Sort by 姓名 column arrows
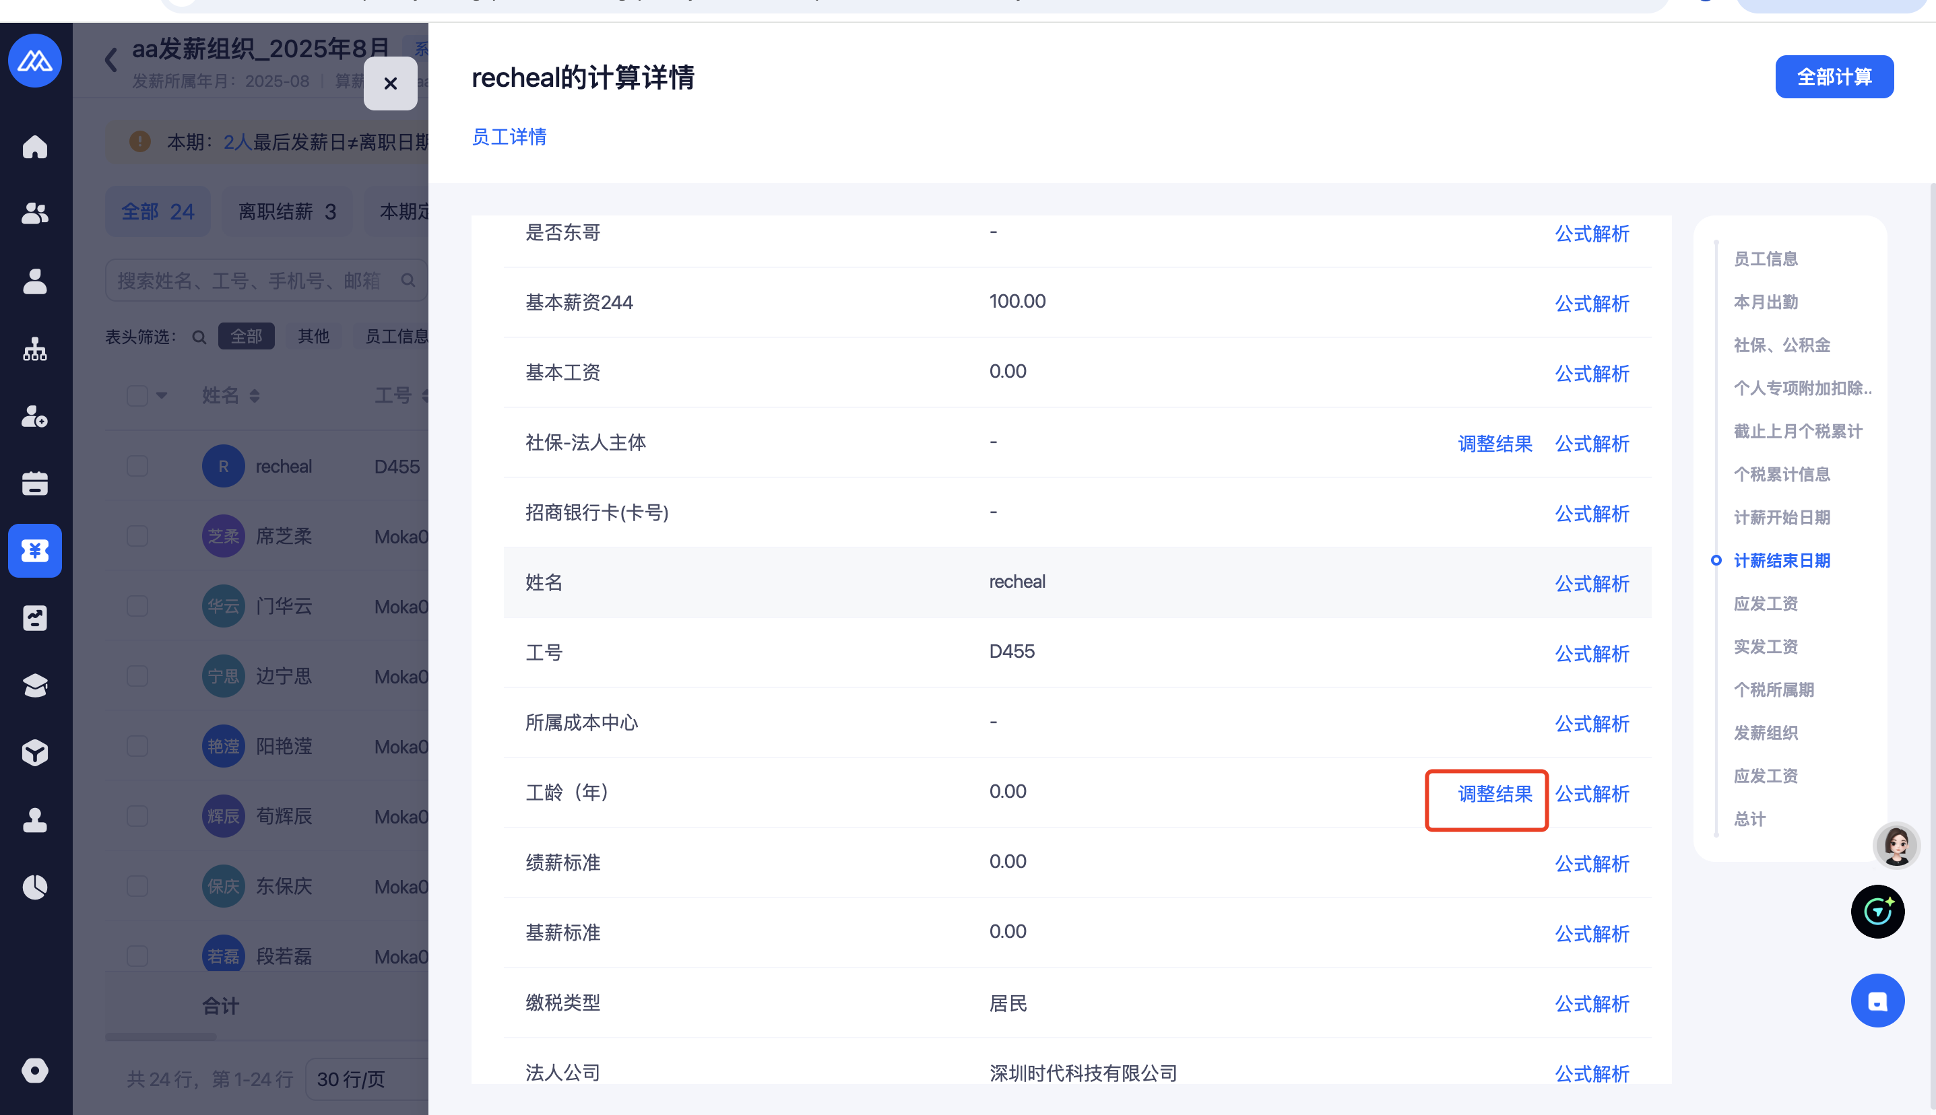Viewport: 1936px width, 1115px height. pyautogui.click(x=255, y=396)
